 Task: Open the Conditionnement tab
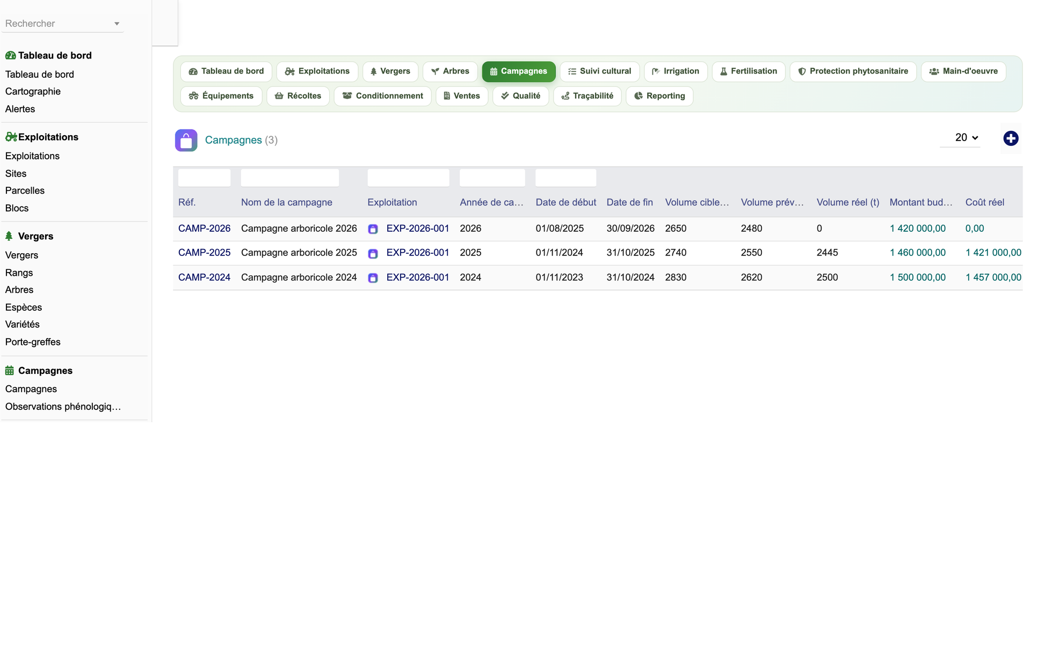(x=382, y=96)
